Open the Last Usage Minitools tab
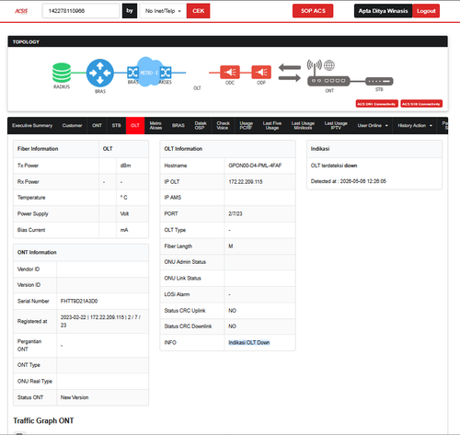This screenshot has width=460, height=435. tap(303, 126)
